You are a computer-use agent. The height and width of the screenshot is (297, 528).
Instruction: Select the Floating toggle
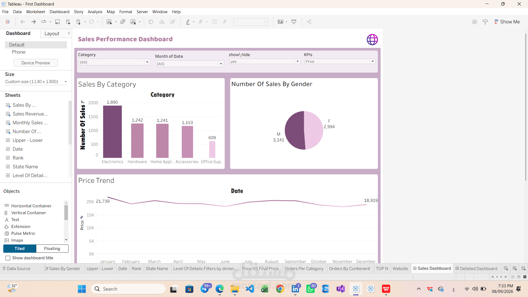52,249
